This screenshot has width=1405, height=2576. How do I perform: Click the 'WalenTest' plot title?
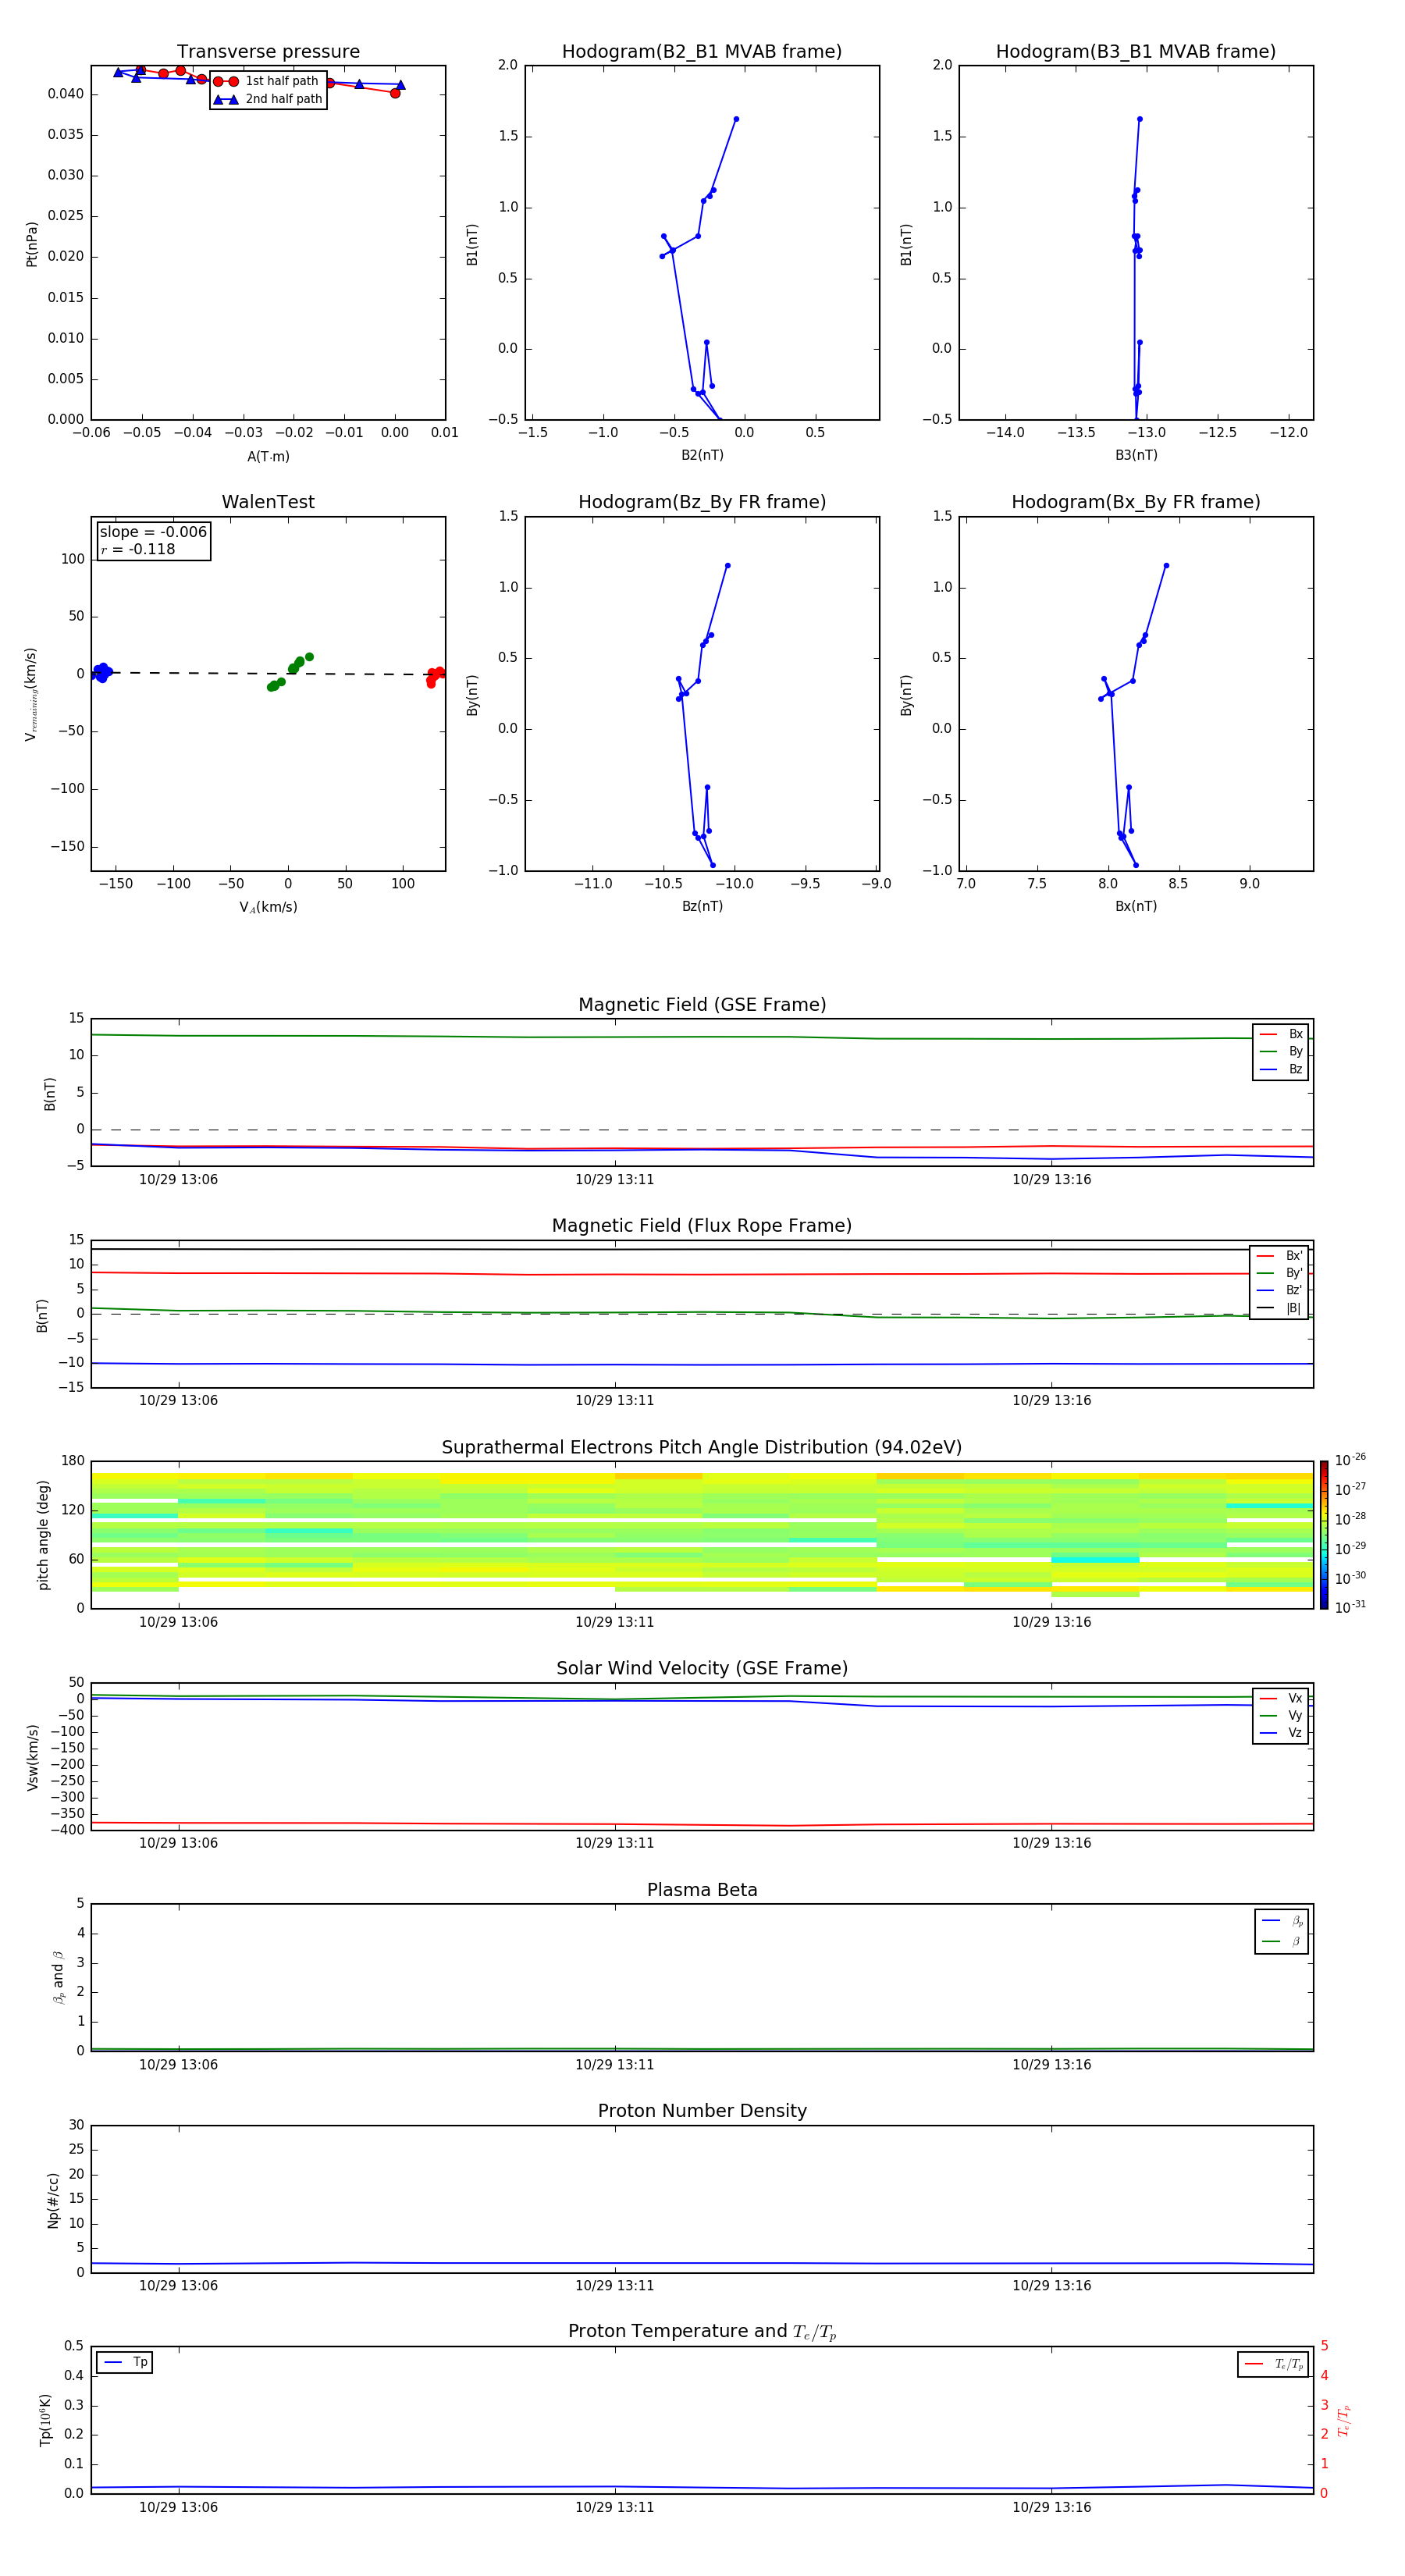(x=268, y=502)
